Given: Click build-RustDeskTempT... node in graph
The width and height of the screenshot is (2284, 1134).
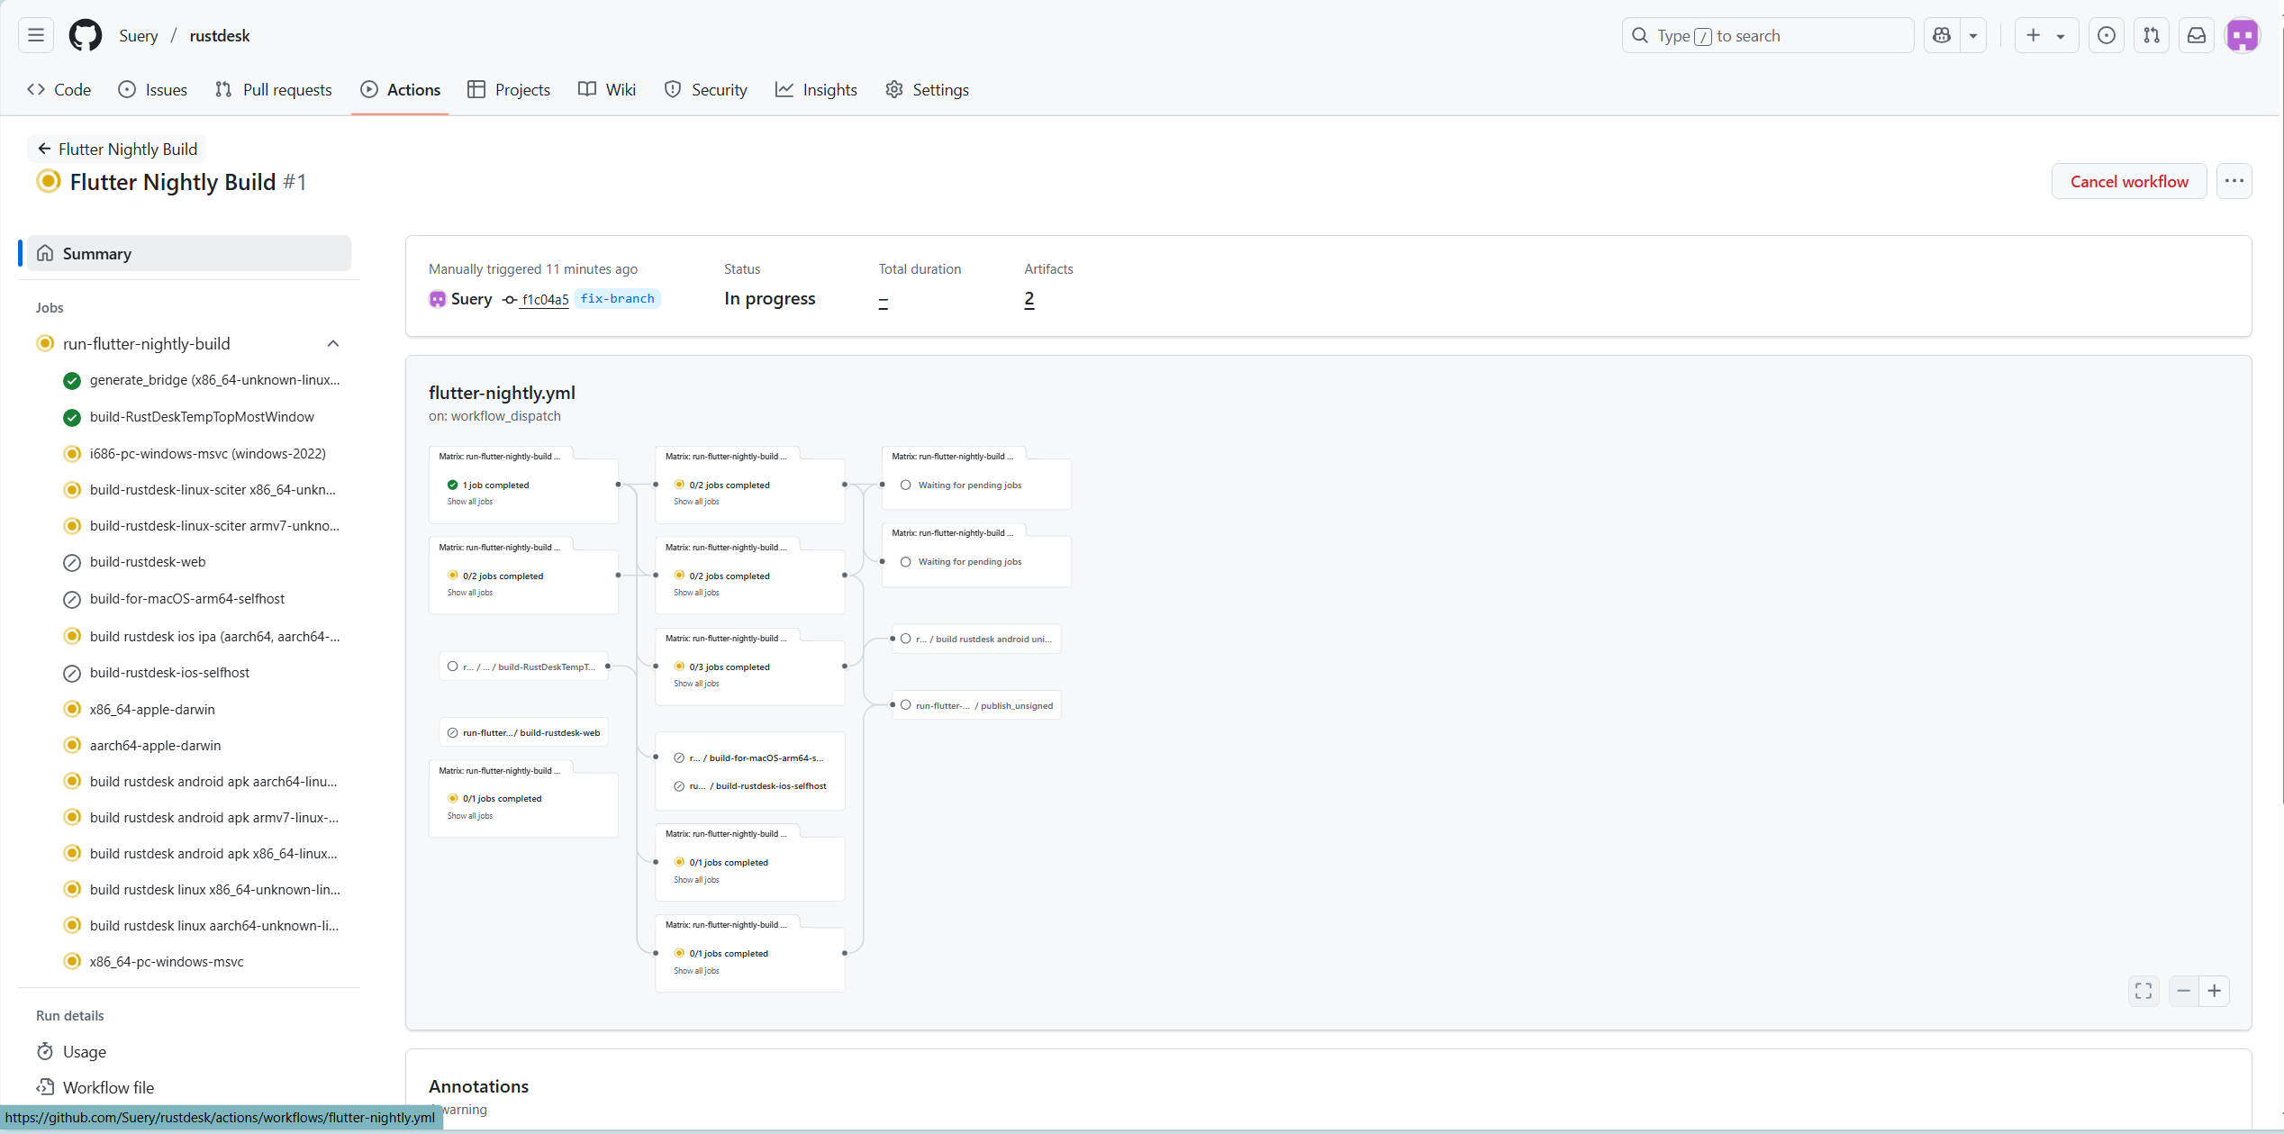Looking at the screenshot, I should coord(523,667).
